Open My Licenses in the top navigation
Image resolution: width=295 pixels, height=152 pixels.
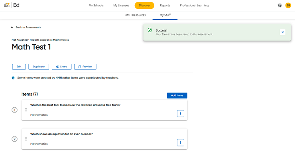point(121,6)
